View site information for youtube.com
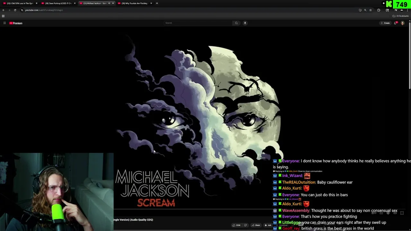 click(22, 10)
